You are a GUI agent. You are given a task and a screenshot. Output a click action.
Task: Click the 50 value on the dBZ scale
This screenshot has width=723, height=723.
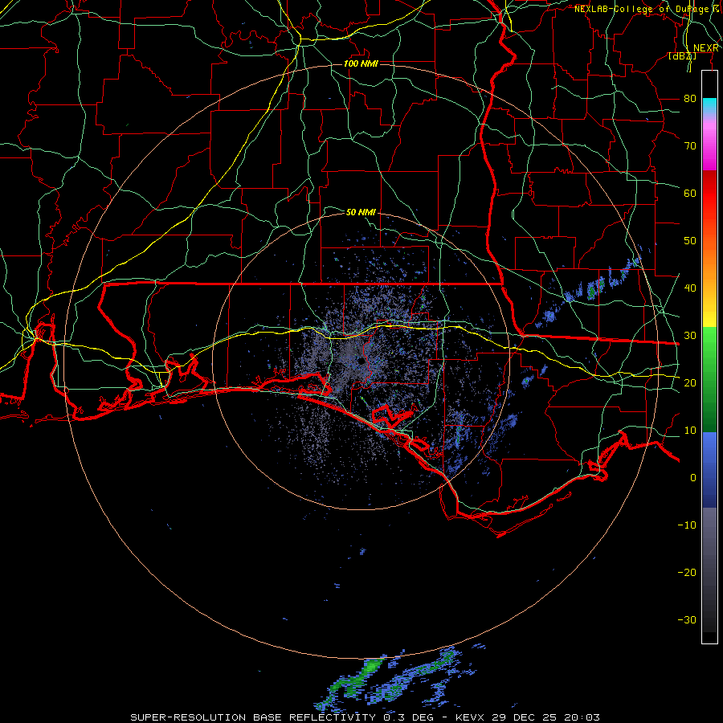coord(690,240)
